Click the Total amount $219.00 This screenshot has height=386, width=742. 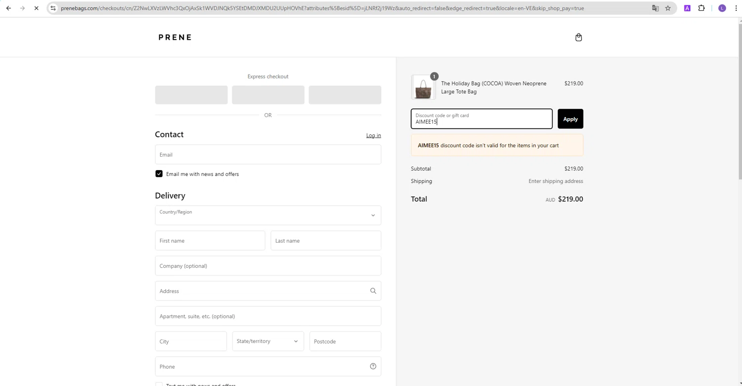click(570, 199)
